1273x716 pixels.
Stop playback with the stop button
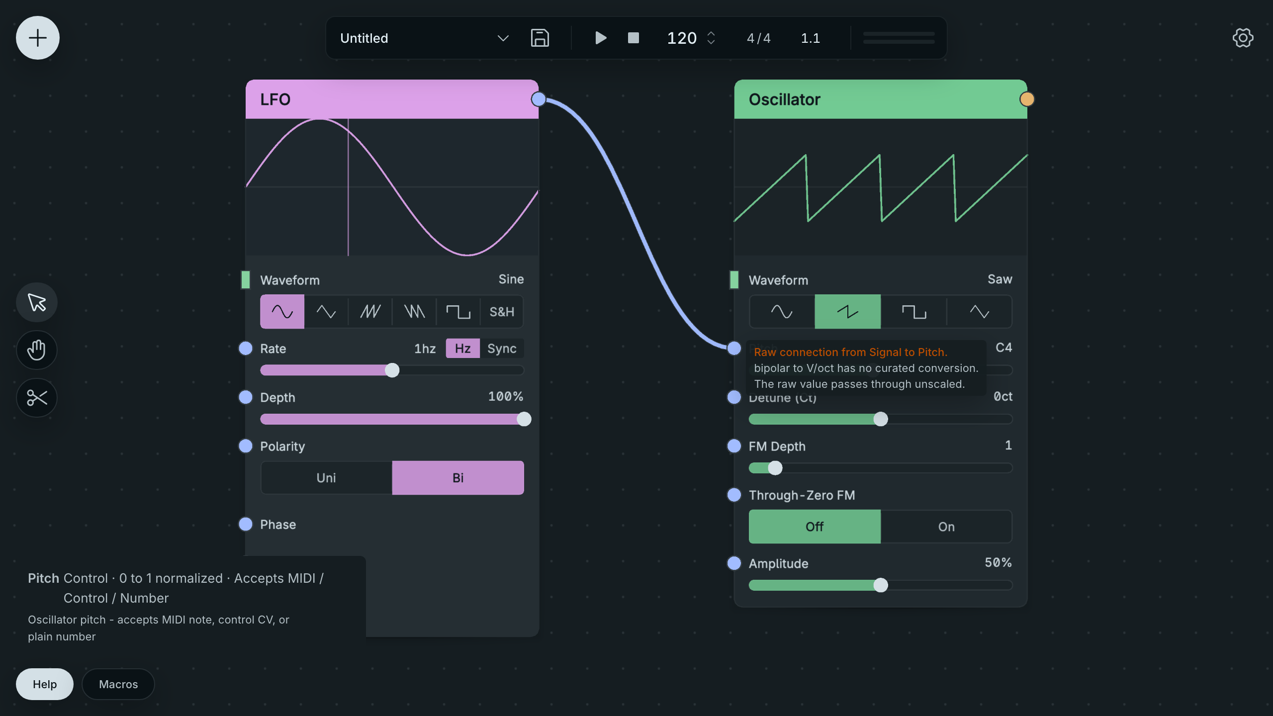(634, 38)
